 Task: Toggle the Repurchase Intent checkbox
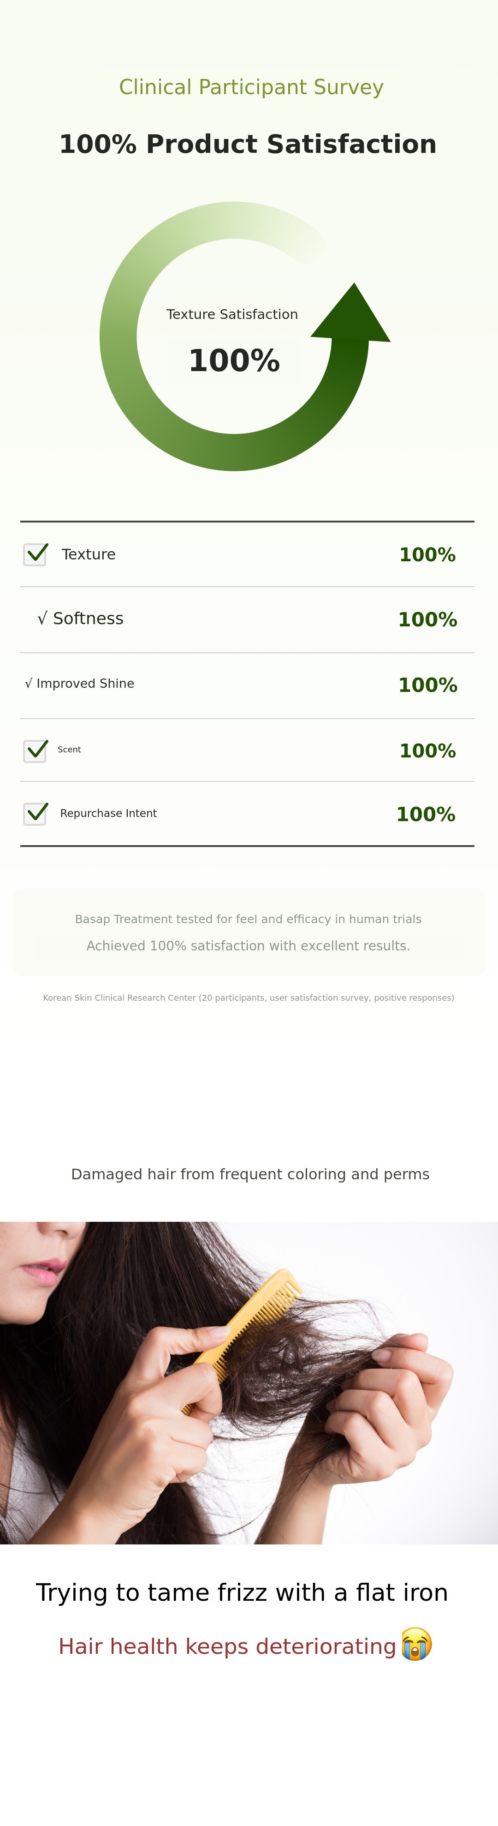[36, 814]
